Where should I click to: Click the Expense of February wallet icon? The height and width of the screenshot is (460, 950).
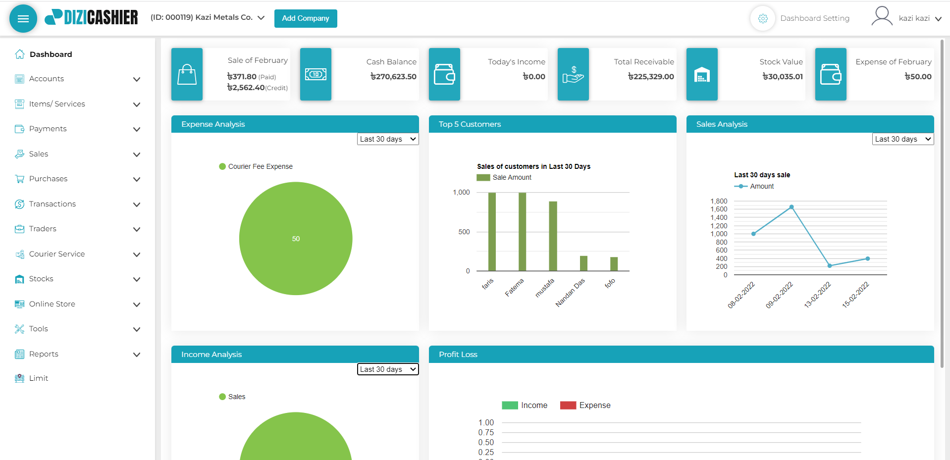coord(831,75)
